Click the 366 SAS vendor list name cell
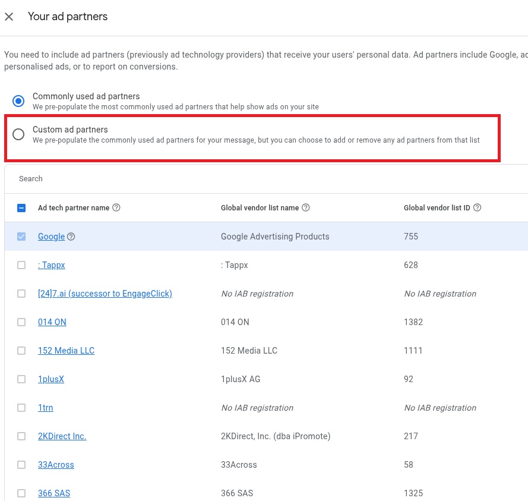The width and height of the screenshot is (528, 501). (237, 493)
